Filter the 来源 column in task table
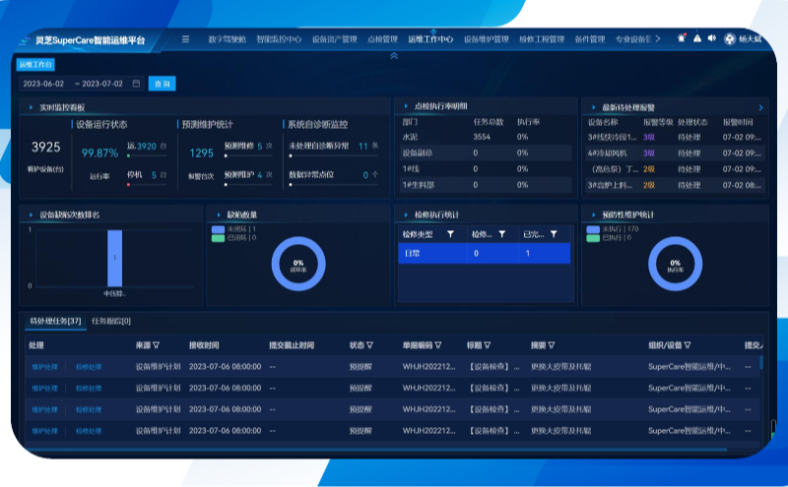The image size is (788, 487). pyautogui.click(x=156, y=345)
